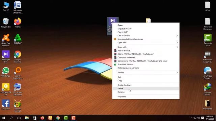
Task: Select the Avast Free Antivirus shortcut
Action: [6, 40]
